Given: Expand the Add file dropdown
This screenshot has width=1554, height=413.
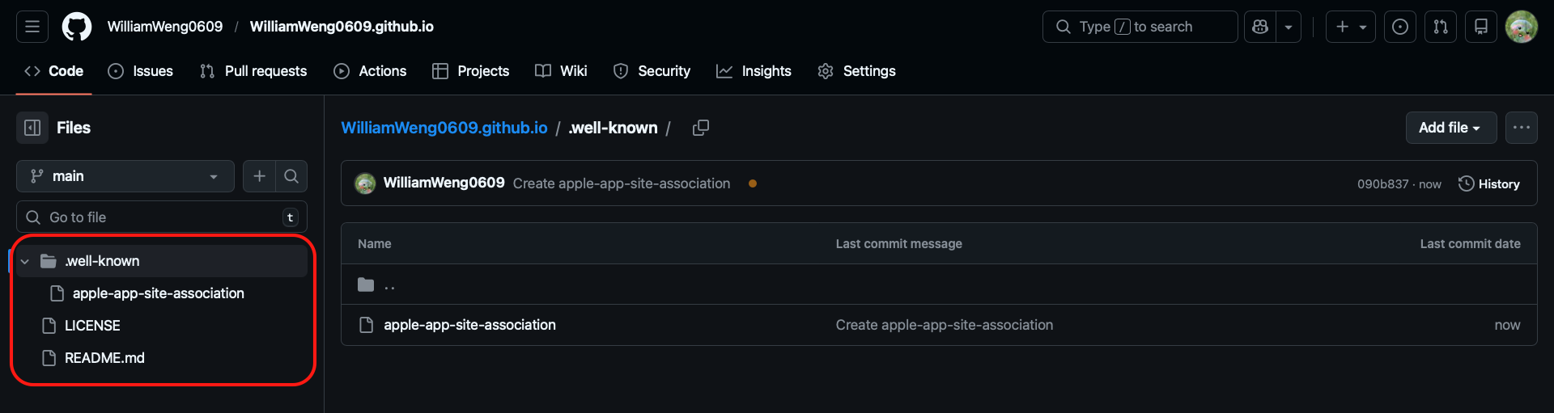Looking at the screenshot, I should click(x=1450, y=128).
